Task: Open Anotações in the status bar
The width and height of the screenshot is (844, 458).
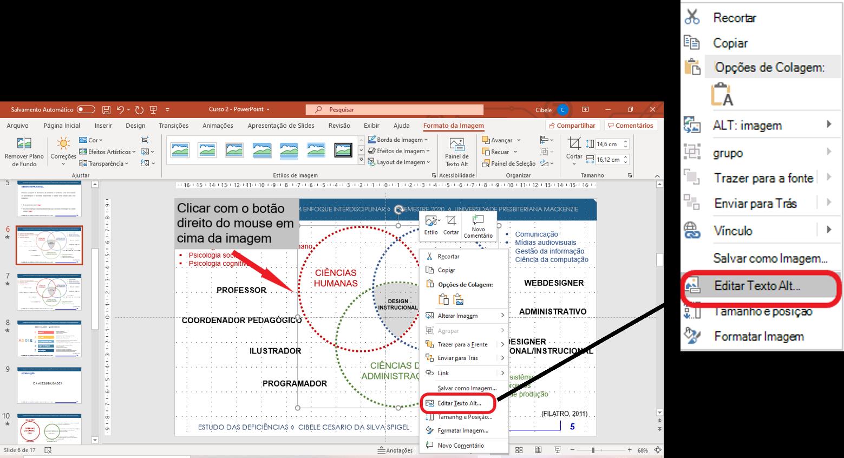Action: tap(395, 450)
